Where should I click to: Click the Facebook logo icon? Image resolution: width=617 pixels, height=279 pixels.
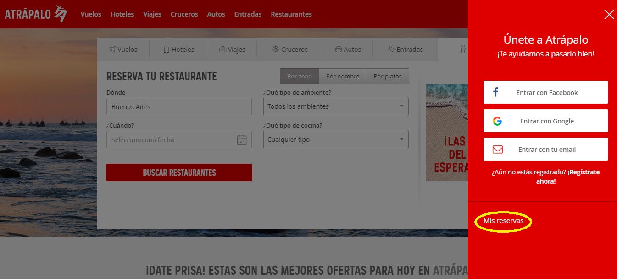coord(495,93)
